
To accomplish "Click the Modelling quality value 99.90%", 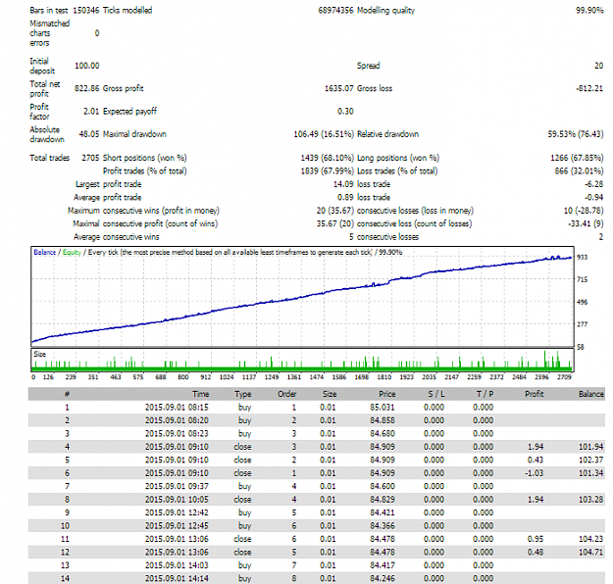I will (x=589, y=10).
